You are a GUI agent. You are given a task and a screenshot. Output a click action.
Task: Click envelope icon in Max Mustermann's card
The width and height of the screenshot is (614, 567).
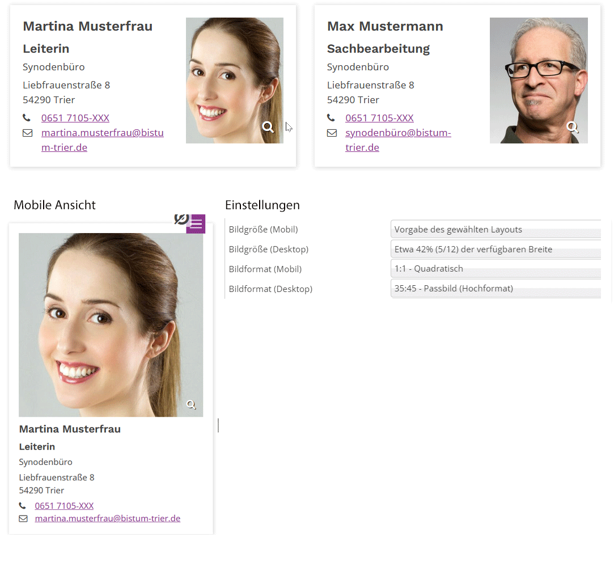pyautogui.click(x=331, y=133)
